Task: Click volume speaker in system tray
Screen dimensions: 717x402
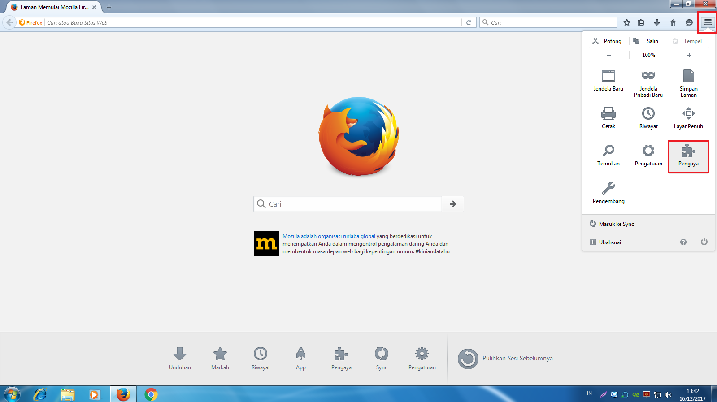Action: (x=668, y=394)
